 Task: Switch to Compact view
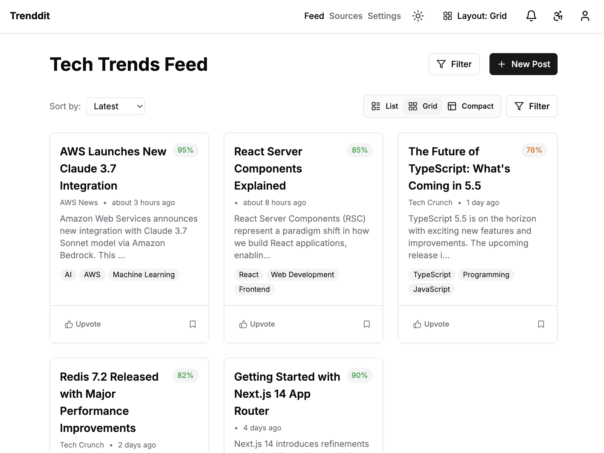click(x=471, y=106)
